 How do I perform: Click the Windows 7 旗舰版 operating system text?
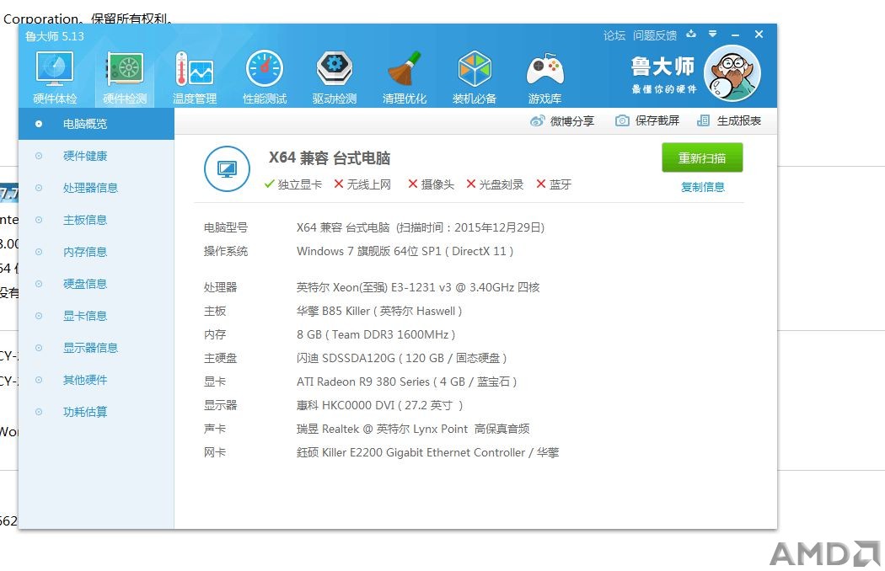[x=405, y=251]
